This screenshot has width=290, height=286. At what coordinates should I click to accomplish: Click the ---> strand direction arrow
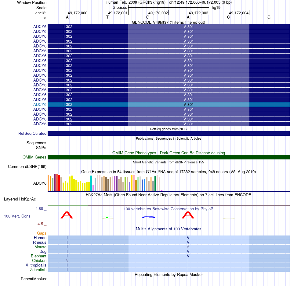point(43,18)
